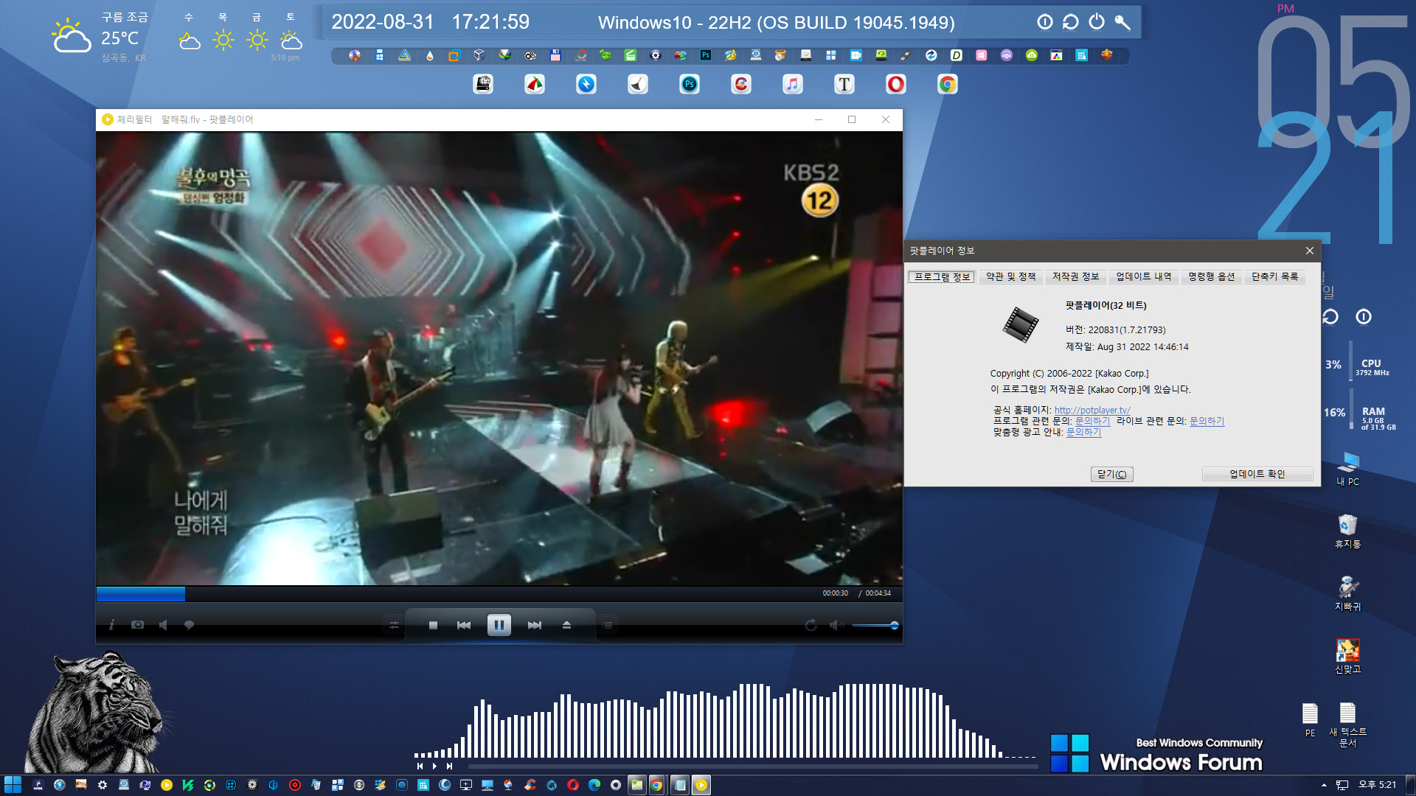1416x796 pixels.
Task: Capture a frame with the camera icon
Action: (x=137, y=625)
